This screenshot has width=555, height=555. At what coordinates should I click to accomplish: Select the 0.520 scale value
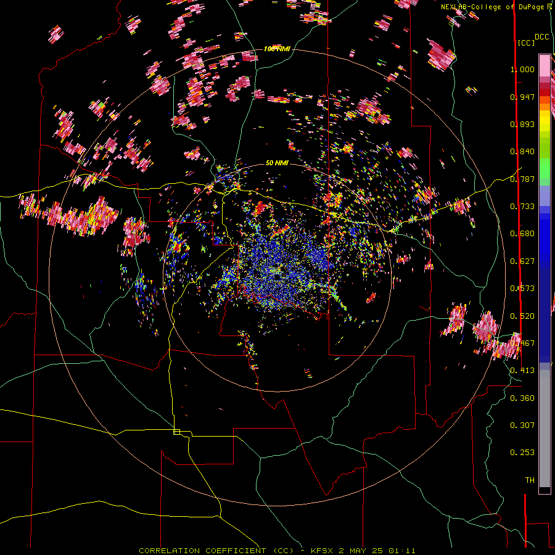point(522,316)
